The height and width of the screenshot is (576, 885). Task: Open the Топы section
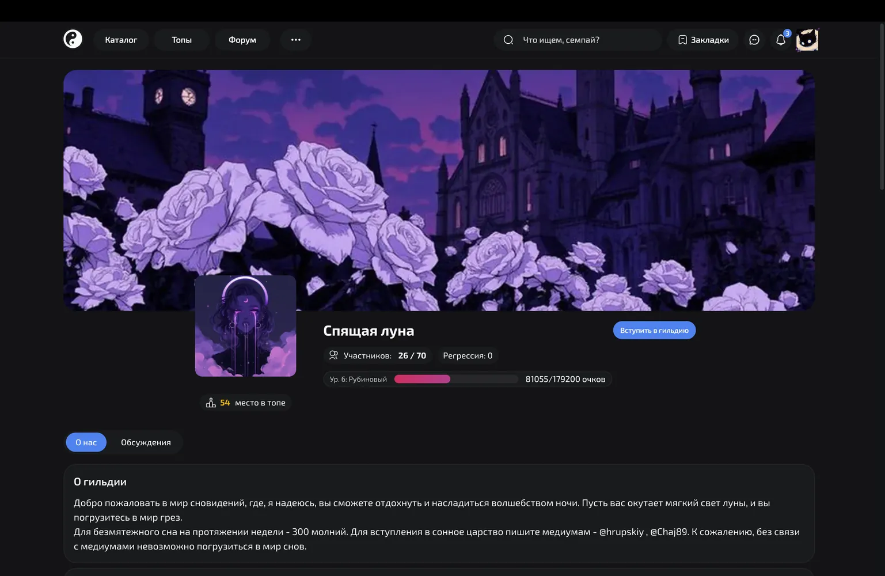pyautogui.click(x=181, y=40)
